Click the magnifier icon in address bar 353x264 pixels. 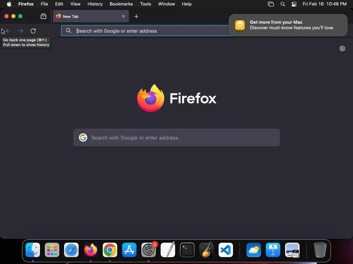point(69,31)
